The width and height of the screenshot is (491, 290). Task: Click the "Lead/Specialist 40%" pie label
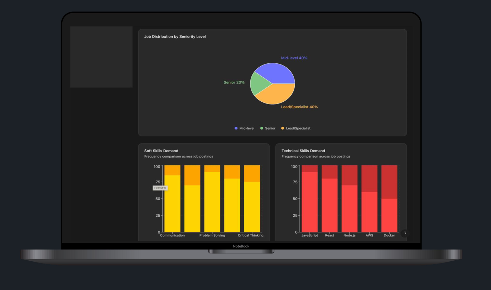[299, 107]
